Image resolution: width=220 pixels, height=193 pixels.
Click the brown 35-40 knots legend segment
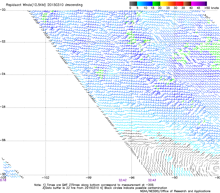(187, 4)
